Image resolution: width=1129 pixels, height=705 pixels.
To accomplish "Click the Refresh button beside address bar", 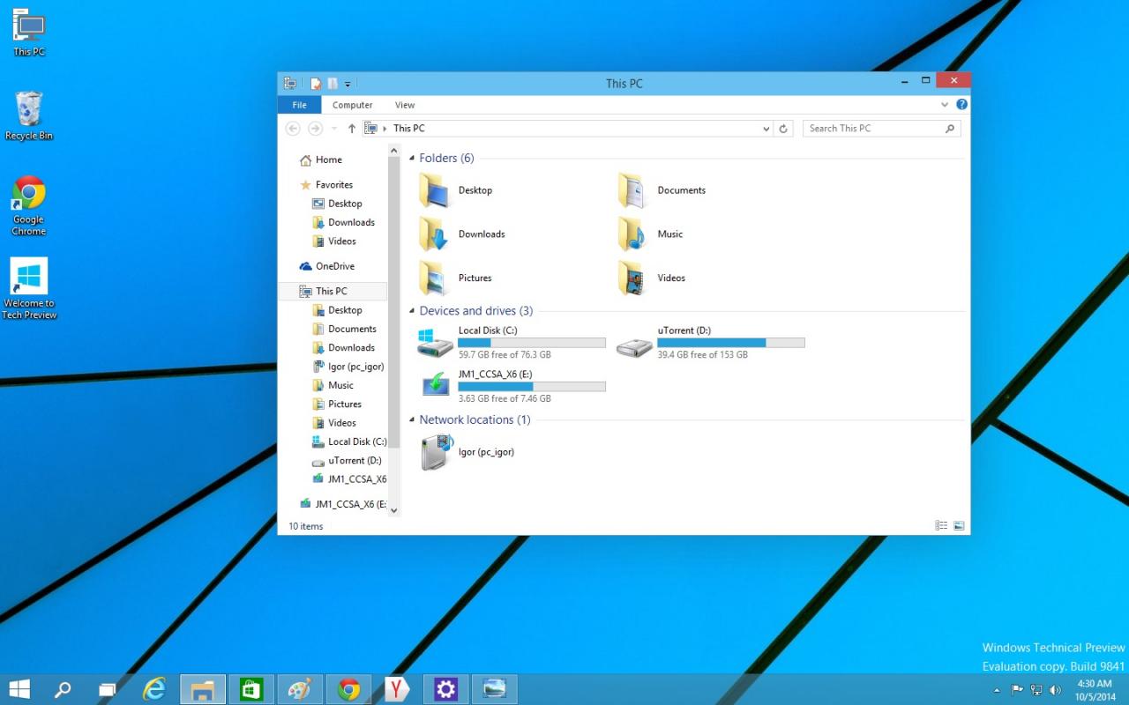I will click(x=783, y=129).
